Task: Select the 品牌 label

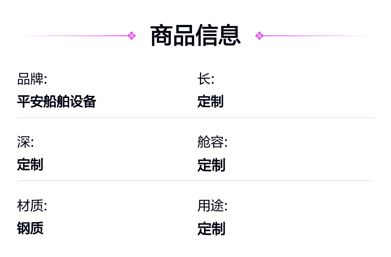Action: pyautogui.click(x=32, y=79)
